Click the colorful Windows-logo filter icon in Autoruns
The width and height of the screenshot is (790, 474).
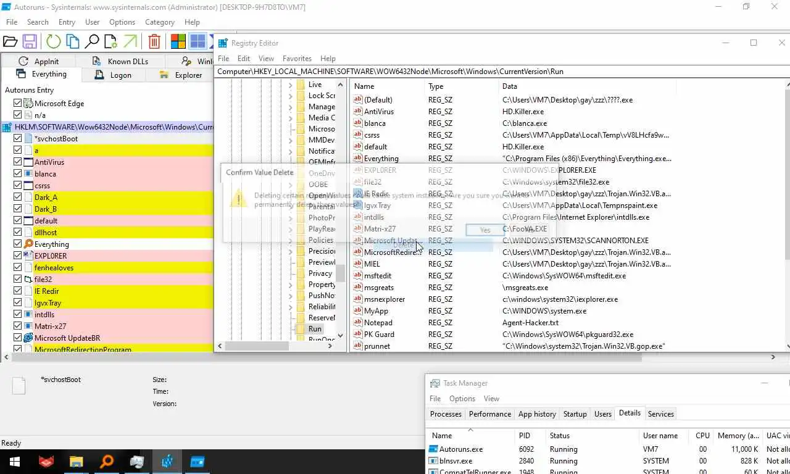click(178, 42)
